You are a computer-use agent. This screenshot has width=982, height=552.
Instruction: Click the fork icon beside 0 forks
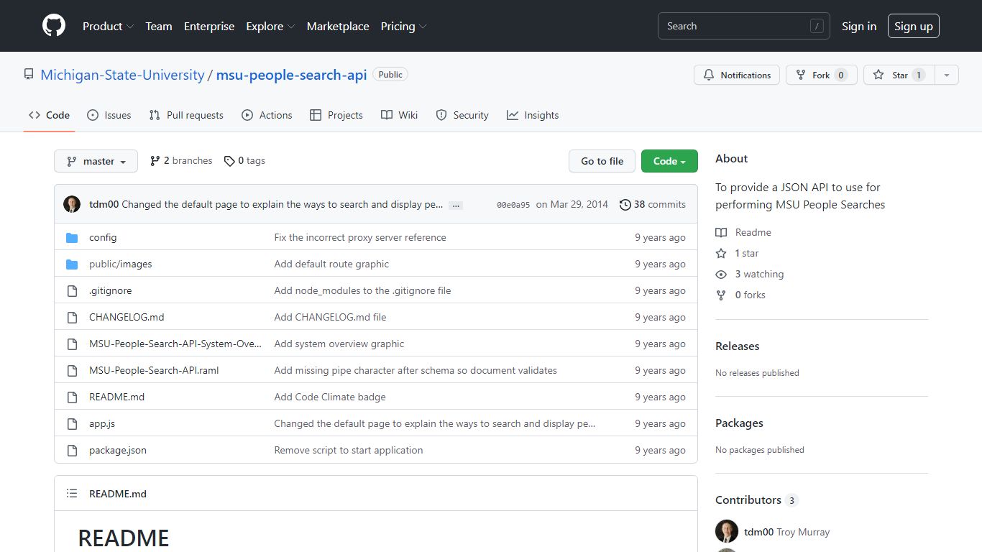click(x=721, y=295)
